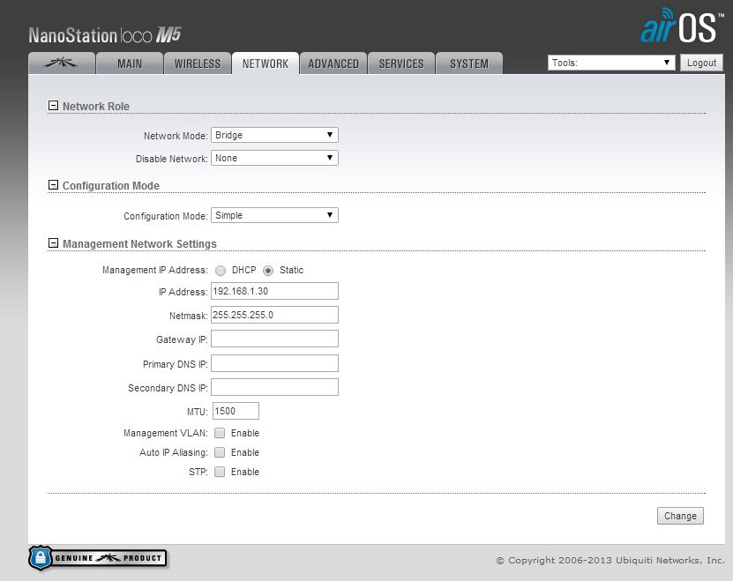Click into the Gateway IP field
Image resolution: width=733 pixels, height=581 pixels.
[274, 339]
